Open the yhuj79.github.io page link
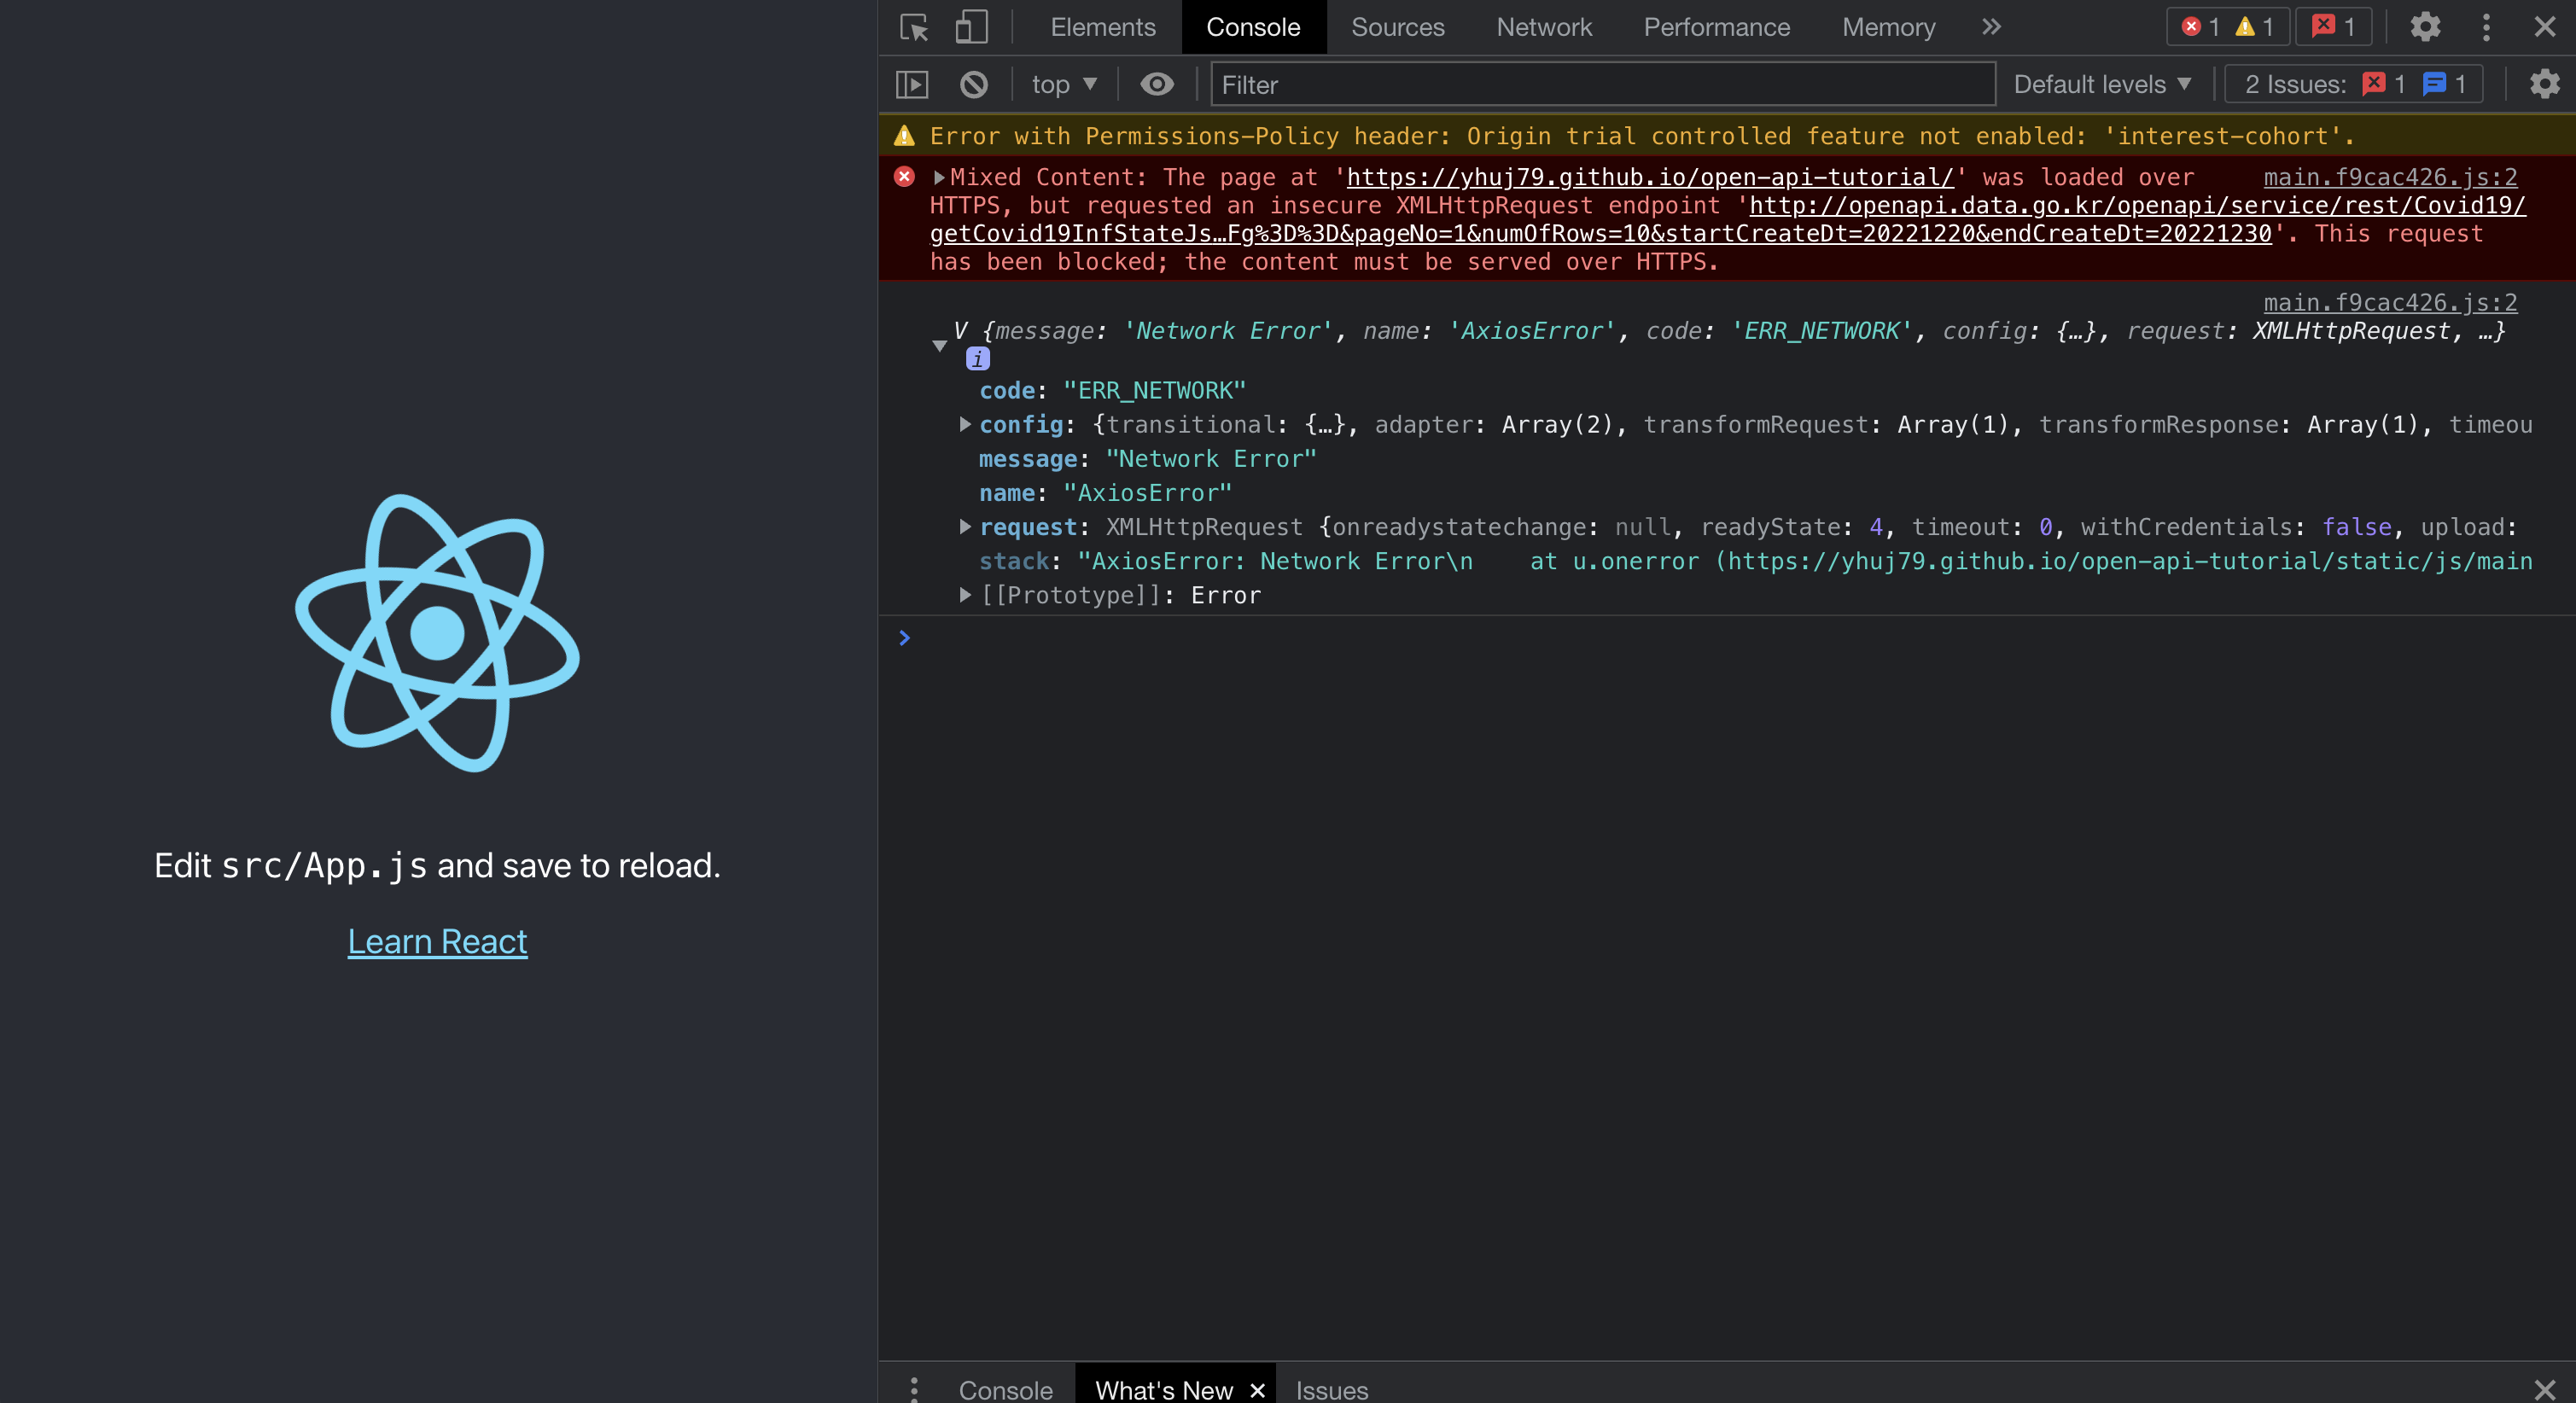The image size is (2576, 1403). [1650, 178]
